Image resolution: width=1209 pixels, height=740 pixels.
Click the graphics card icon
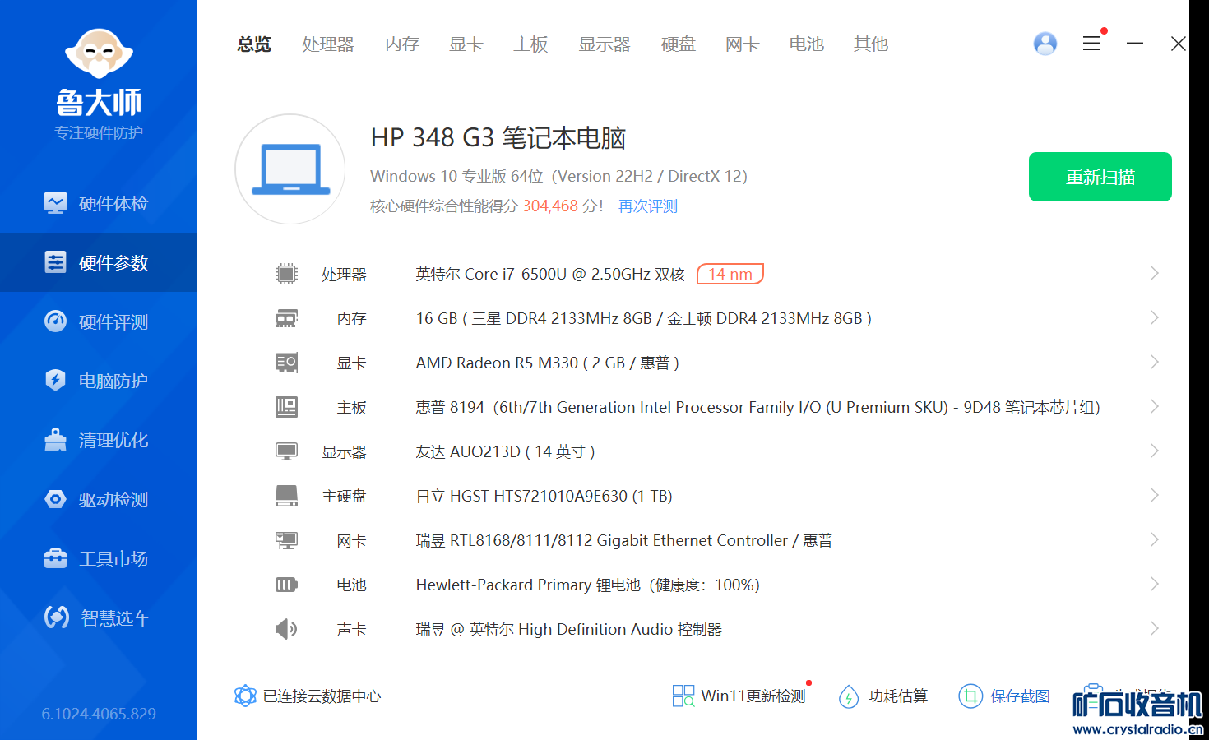tap(286, 363)
